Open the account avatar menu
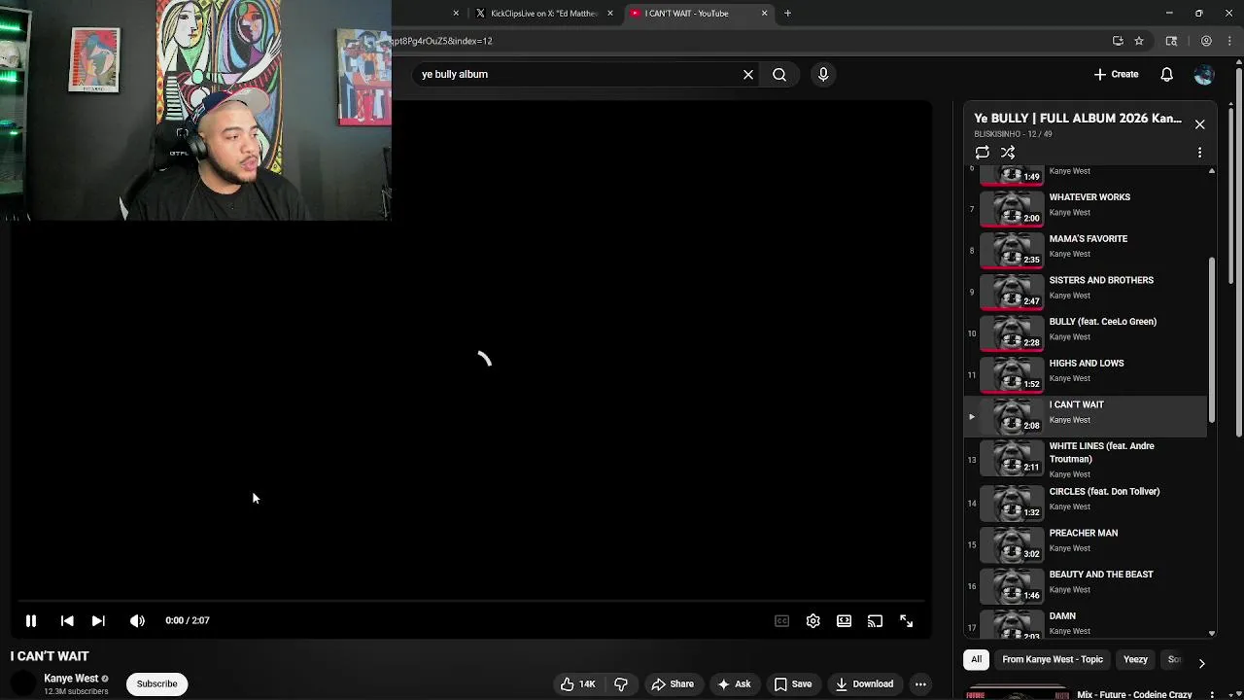 (x=1204, y=74)
